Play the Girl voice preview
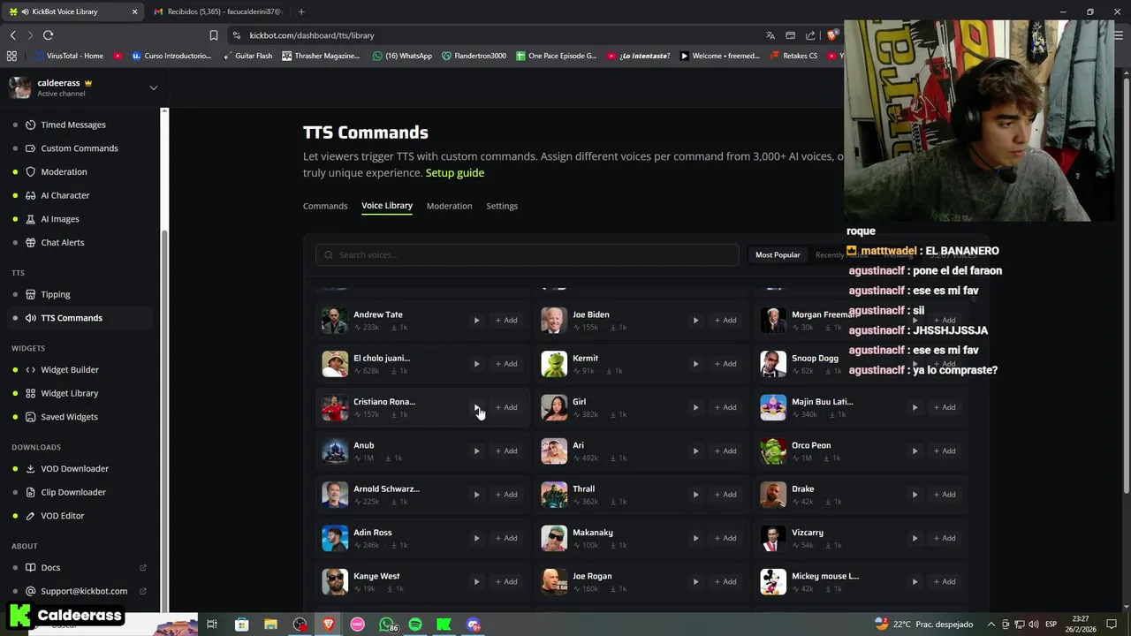This screenshot has height=636, width=1131. [x=695, y=407]
